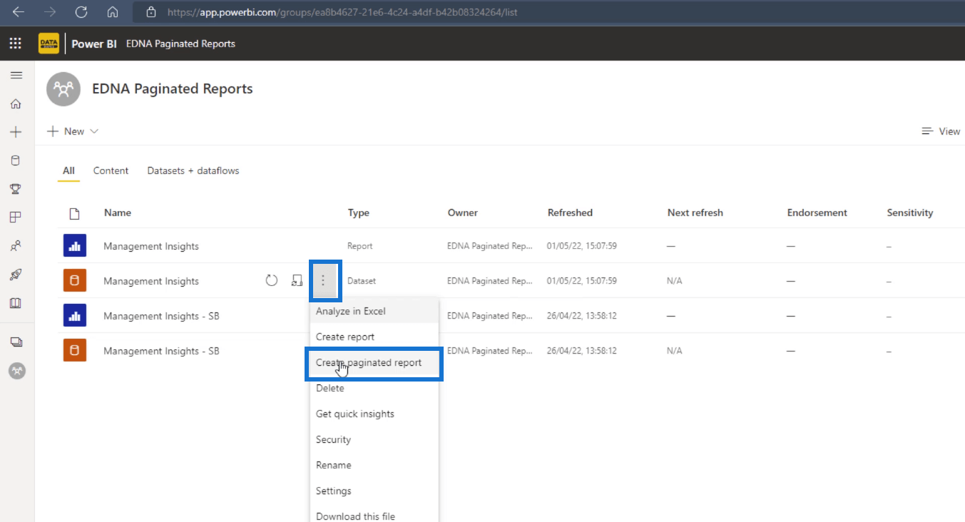Choose Create report from the menu
The width and height of the screenshot is (965, 522).
click(x=374, y=337)
